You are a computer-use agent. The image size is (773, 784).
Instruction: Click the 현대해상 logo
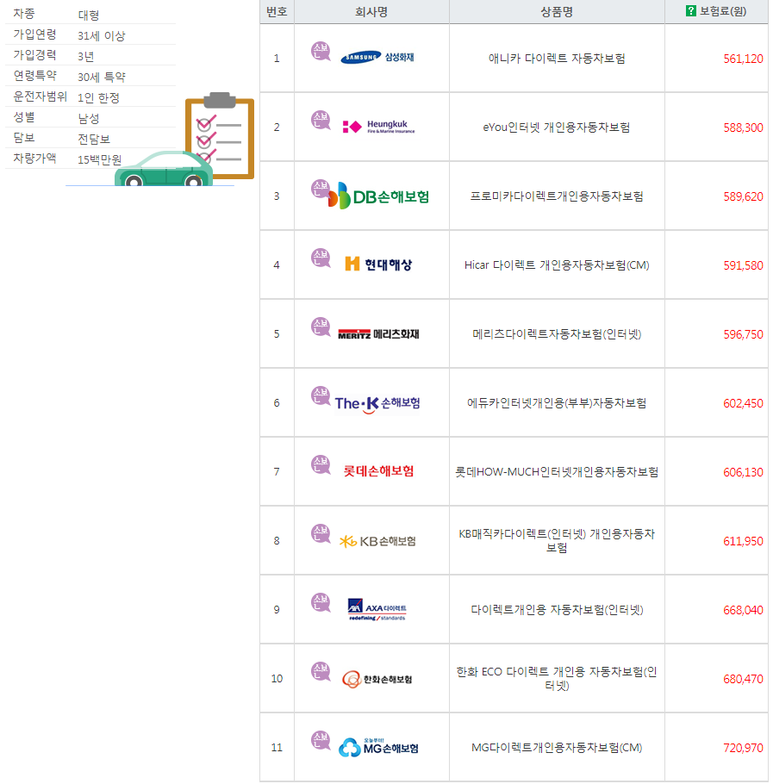[378, 264]
